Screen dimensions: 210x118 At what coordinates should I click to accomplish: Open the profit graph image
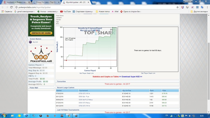tap(86, 49)
